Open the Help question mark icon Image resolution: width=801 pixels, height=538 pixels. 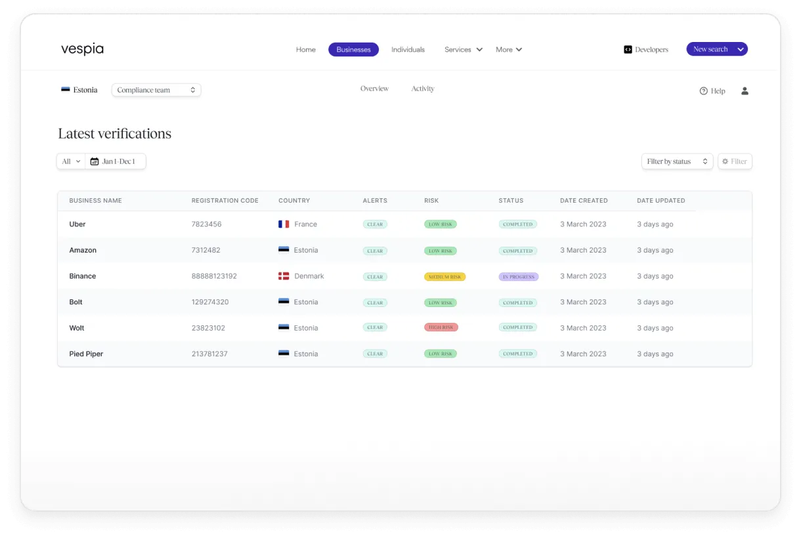tap(703, 91)
